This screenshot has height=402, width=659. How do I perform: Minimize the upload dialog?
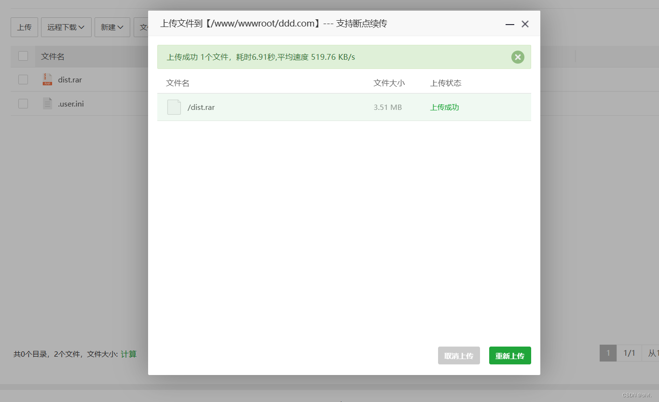click(x=510, y=24)
